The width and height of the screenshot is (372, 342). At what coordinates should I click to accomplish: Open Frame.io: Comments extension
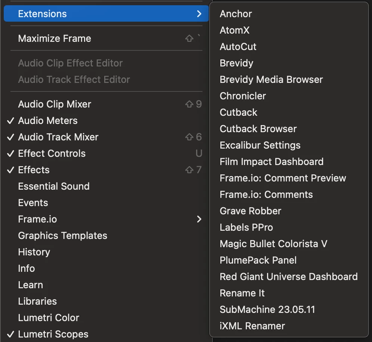[289, 195]
